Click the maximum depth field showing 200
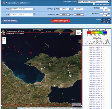 106,10
